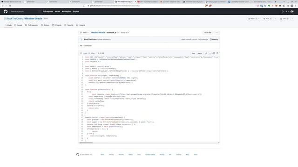Delete this file with trash icon

[x=217, y=53]
